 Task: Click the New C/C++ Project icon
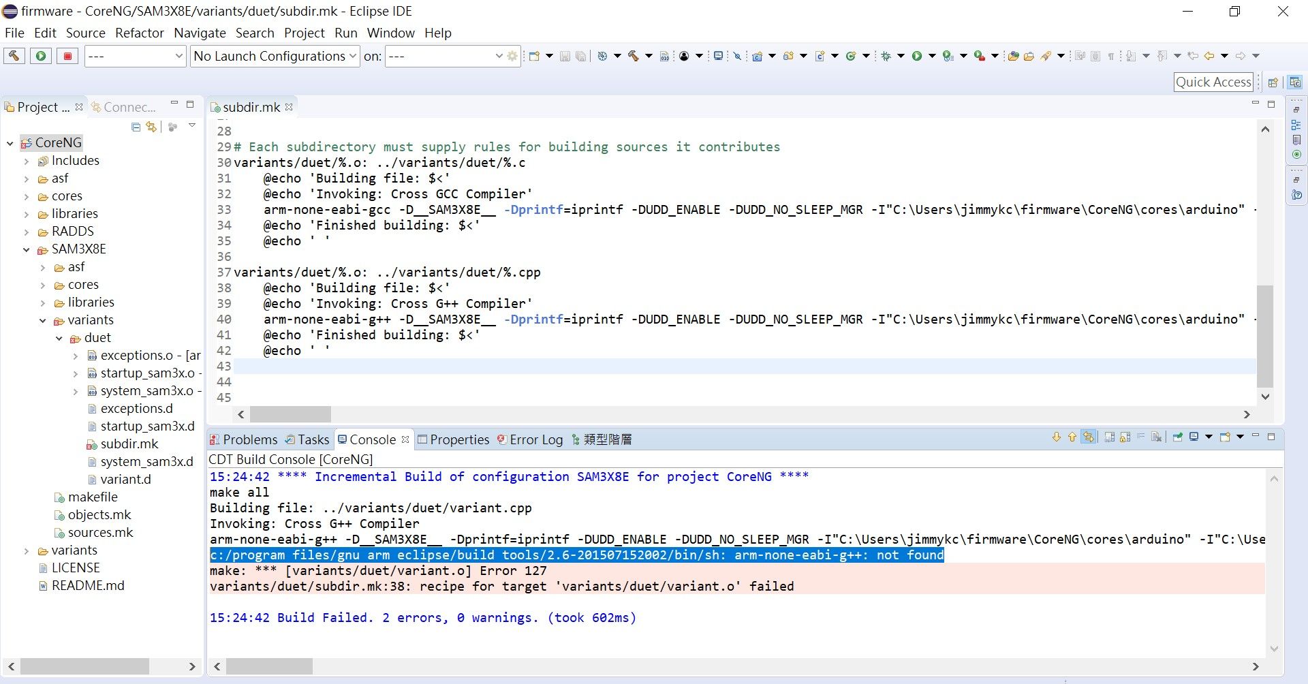pos(757,56)
